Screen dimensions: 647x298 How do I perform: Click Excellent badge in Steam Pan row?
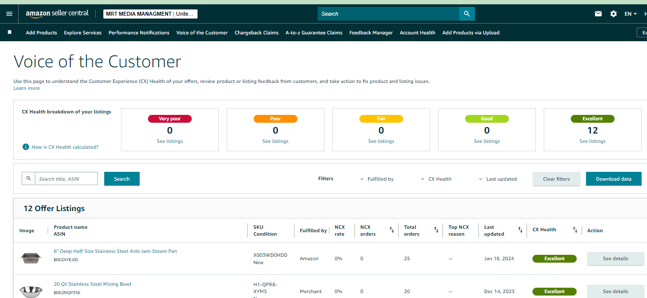[555, 259]
